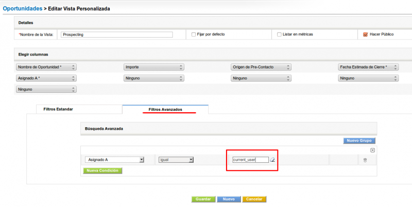Viewport: 412px width, 207px height.
Task: Open the 'Fecha Estimada de Cierre' dropdown
Action: pyautogui.click(x=368, y=67)
